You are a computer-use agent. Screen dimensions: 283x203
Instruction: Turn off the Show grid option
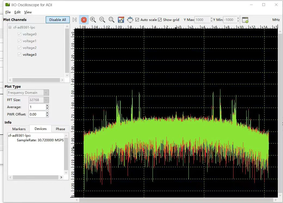(x=159, y=20)
